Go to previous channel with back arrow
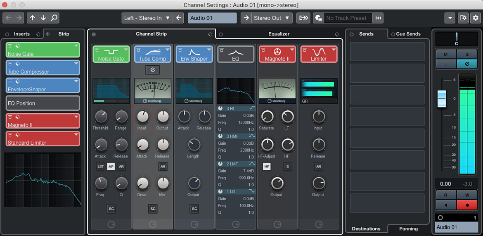 pyautogui.click(x=8, y=18)
